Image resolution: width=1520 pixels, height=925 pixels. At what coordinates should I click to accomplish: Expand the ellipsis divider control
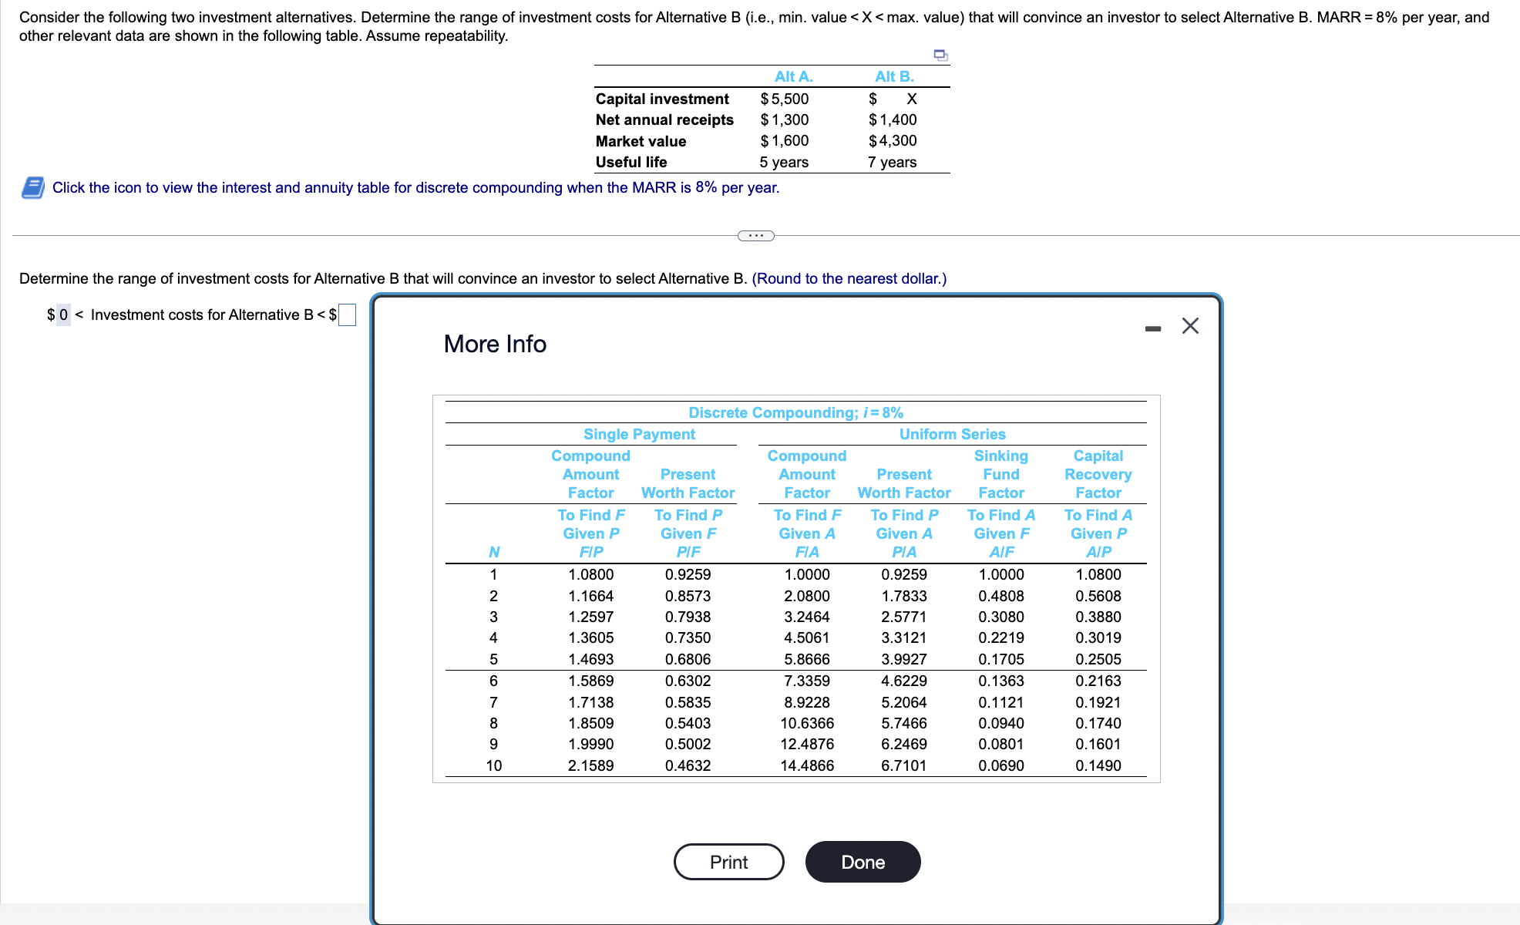[755, 235]
